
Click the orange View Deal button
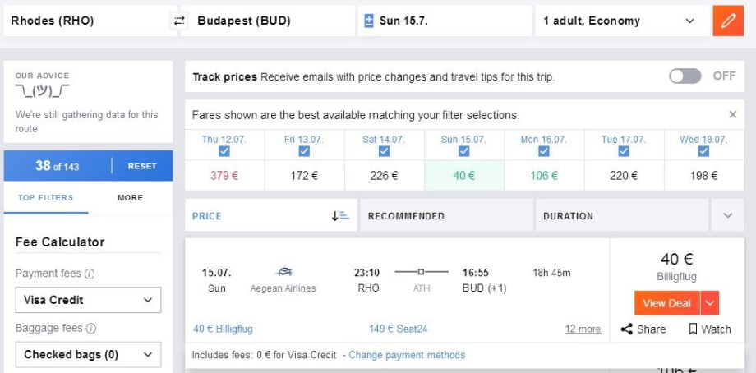tap(666, 303)
